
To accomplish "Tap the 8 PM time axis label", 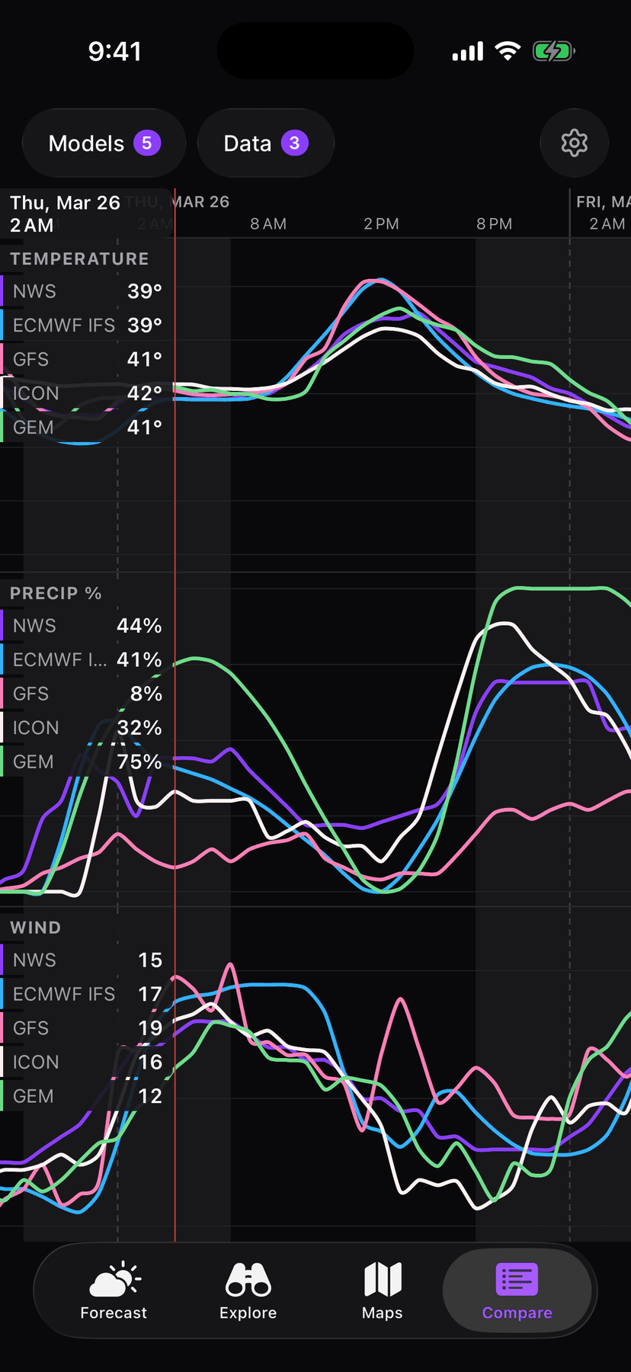I will [494, 224].
